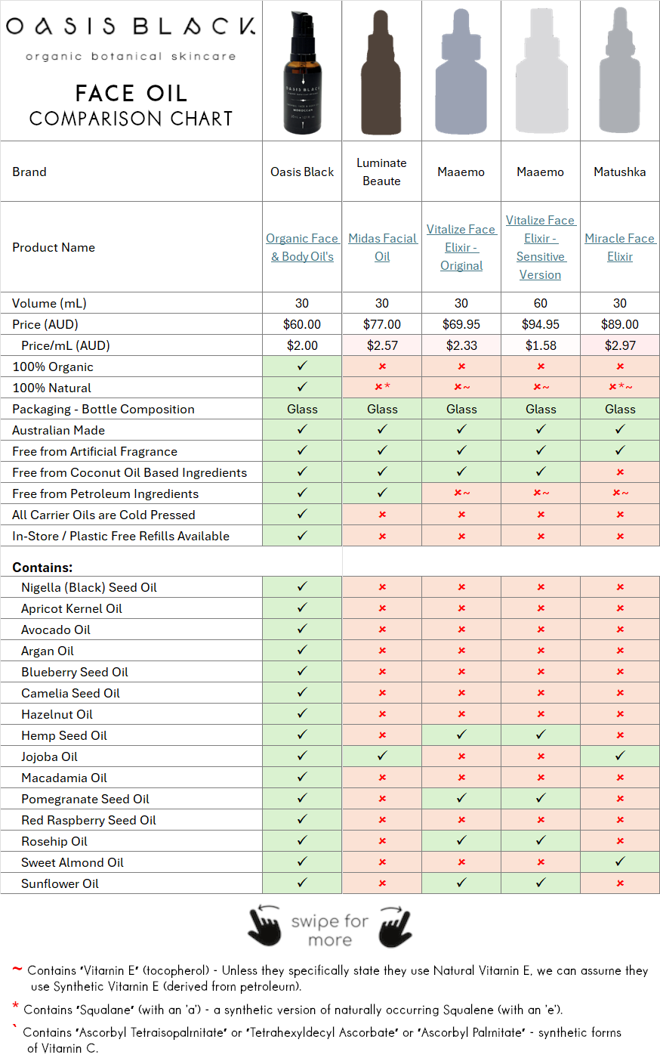Click the Squalane footnote text
Image resolution: width=660 pixels, height=1058 pixels.
tap(288, 1009)
